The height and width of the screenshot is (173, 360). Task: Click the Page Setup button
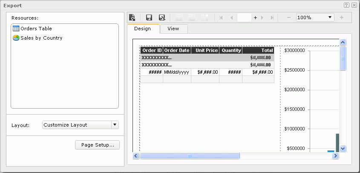pyautogui.click(x=98, y=145)
